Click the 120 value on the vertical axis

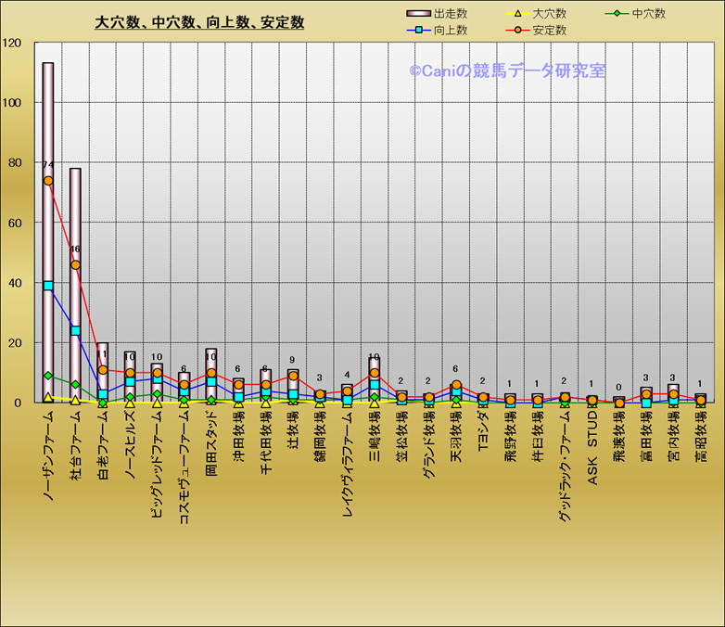coord(13,43)
